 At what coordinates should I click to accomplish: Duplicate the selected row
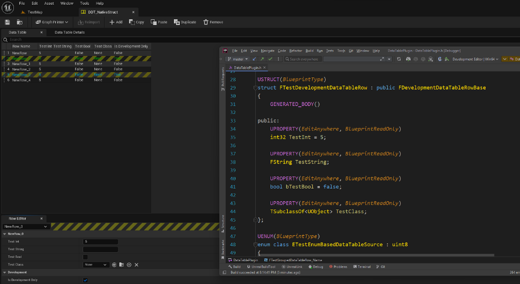point(185,22)
